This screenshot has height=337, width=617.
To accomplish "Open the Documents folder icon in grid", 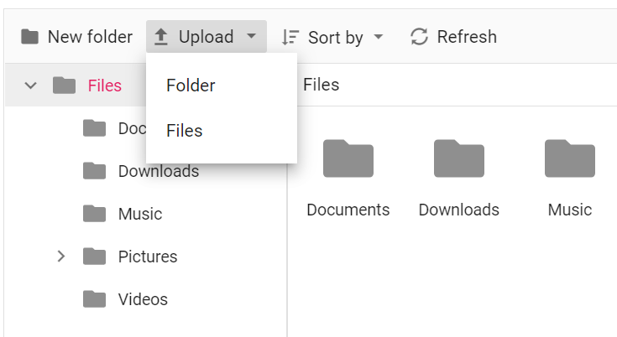I will click(x=348, y=158).
